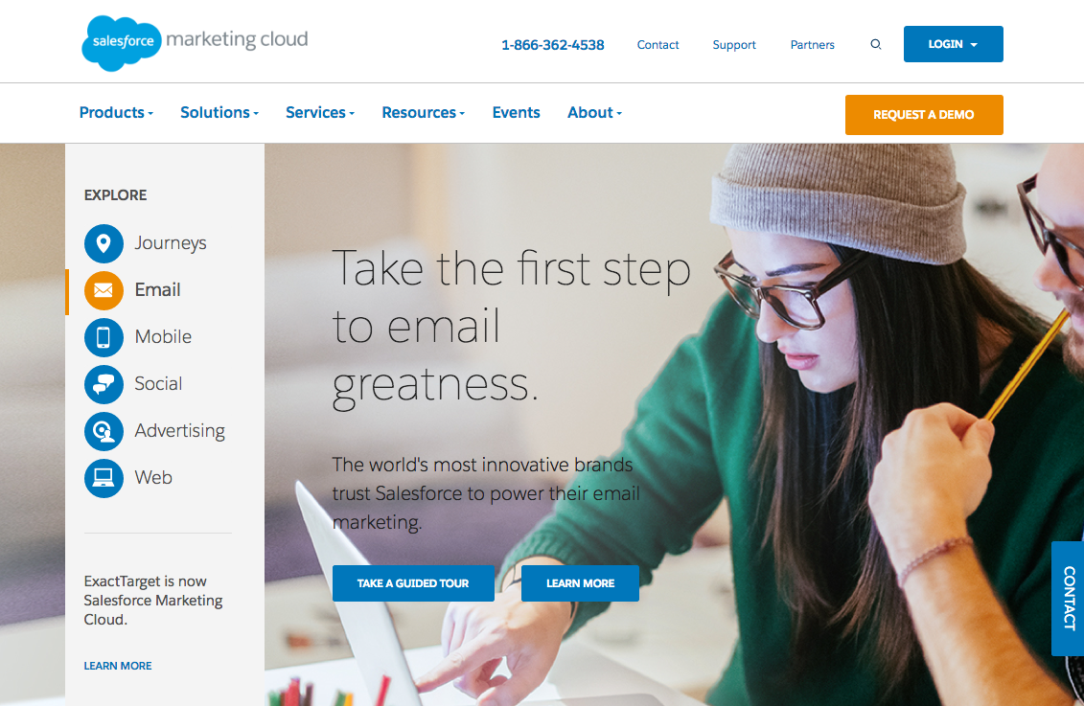The height and width of the screenshot is (706, 1084).
Task: Go to the Events page
Action: (x=516, y=113)
